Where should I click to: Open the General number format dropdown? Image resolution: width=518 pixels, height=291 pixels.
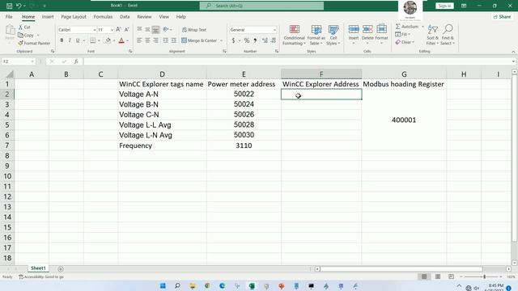coord(274,30)
